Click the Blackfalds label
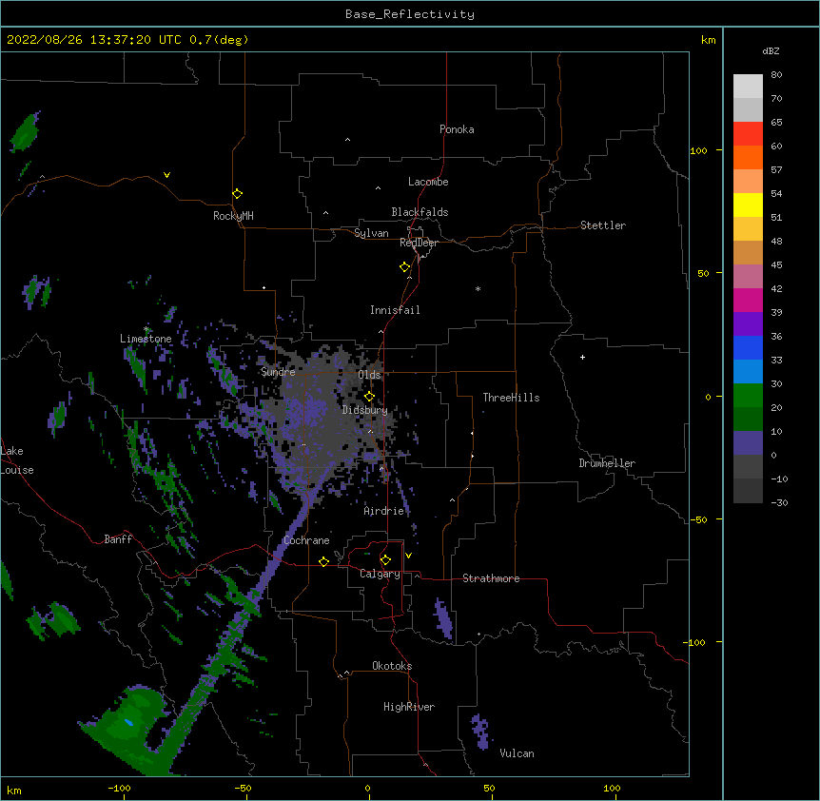820x801 pixels. click(420, 212)
